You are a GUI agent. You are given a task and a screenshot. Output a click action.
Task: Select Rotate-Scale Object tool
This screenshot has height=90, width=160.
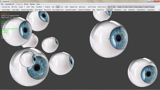[27, 10]
